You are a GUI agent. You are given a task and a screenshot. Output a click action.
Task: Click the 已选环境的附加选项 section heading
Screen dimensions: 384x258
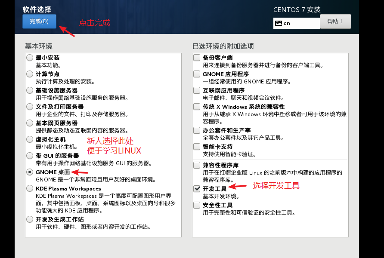[x=223, y=46]
